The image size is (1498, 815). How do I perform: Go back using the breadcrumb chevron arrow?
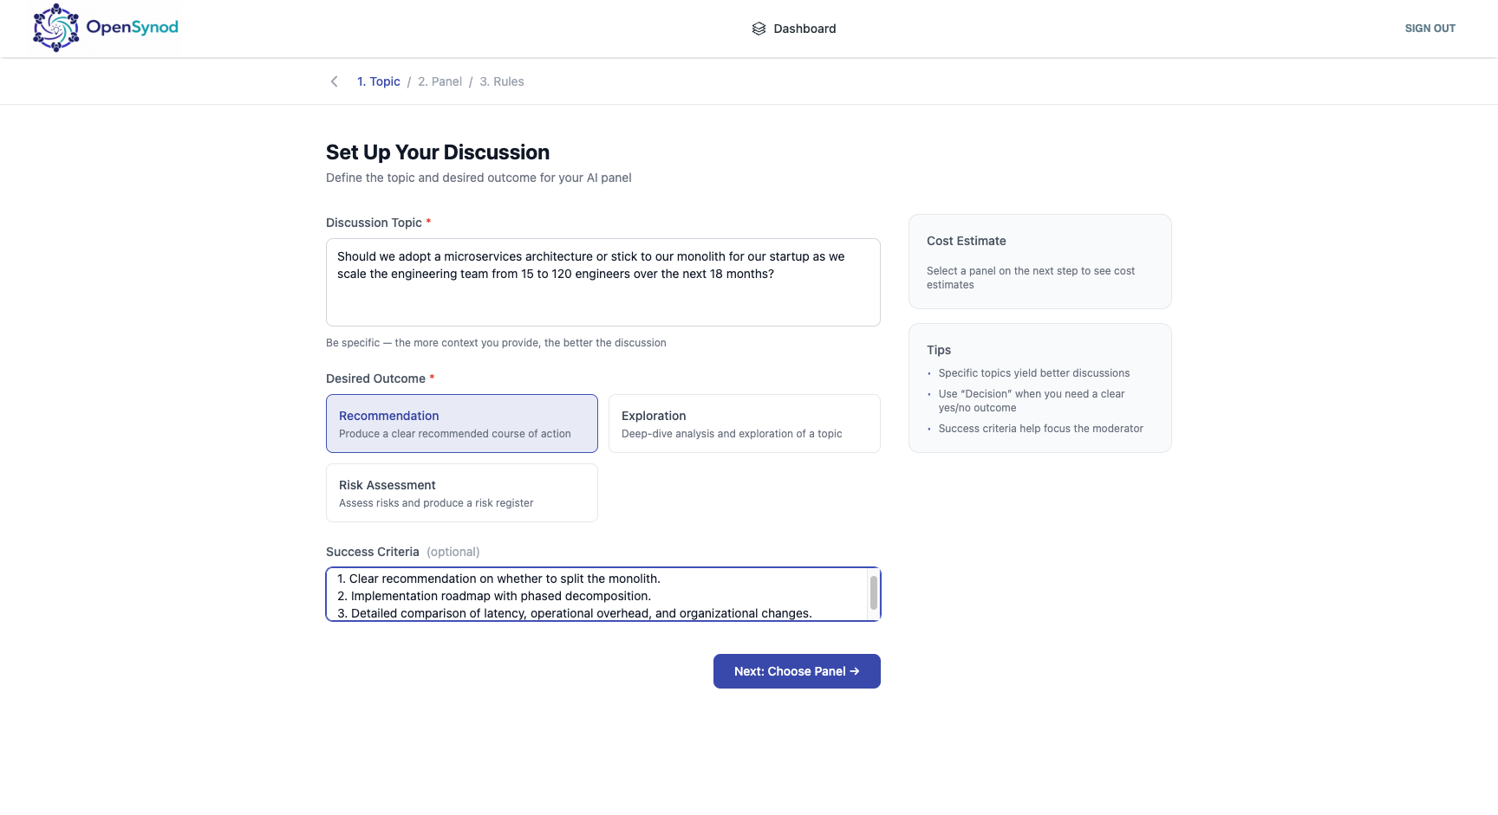coord(334,81)
